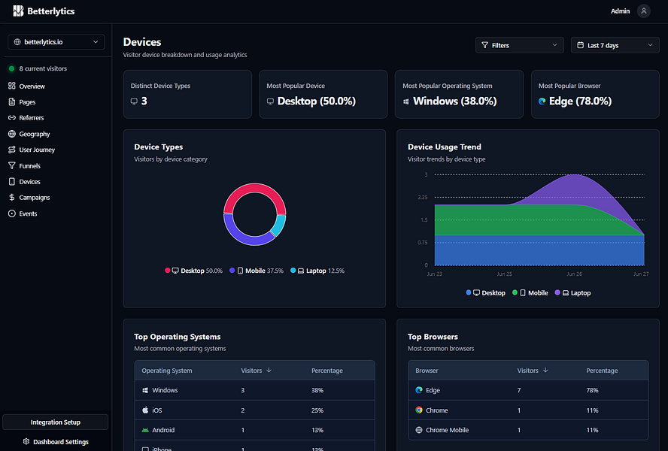Click the Browser column header
Image resolution: width=668 pixels, height=451 pixels.
pos(427,371)
